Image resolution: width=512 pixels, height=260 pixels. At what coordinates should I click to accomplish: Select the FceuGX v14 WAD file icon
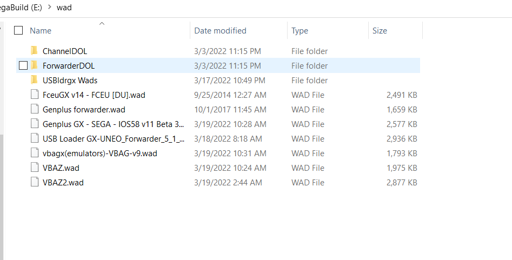pos(35,95)
